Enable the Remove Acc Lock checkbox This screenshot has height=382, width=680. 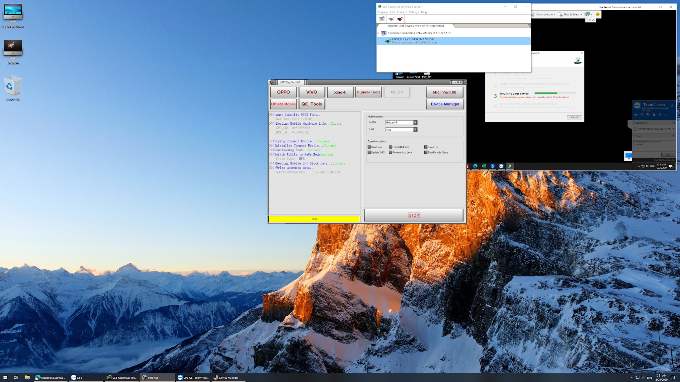pyautogui.click(x=390, y=153)
